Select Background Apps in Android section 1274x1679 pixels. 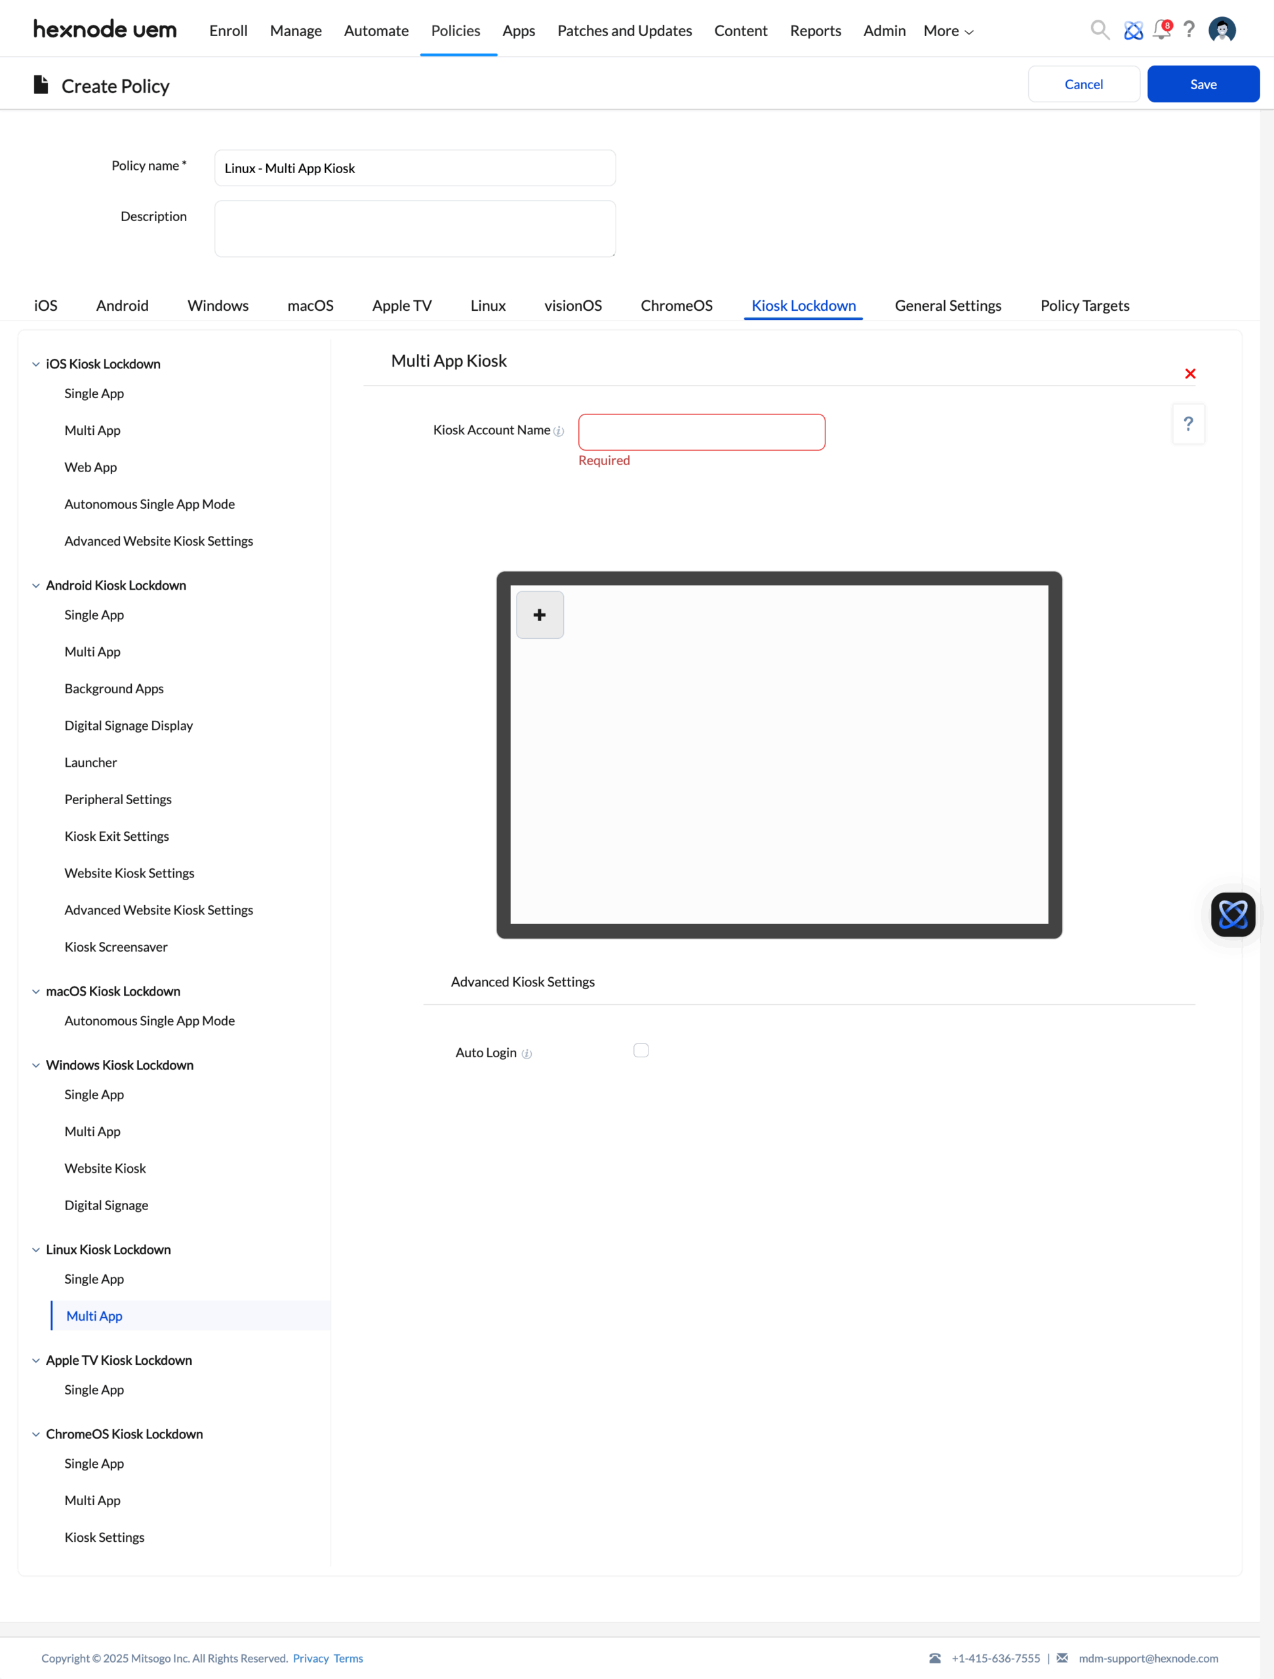point(114,689)
